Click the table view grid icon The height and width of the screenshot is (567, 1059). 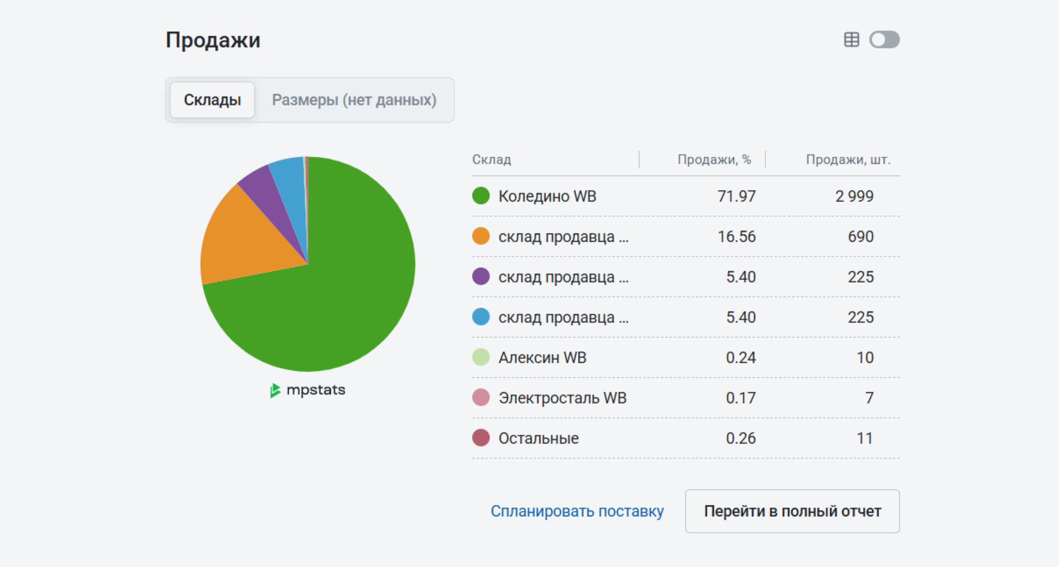click(851, 39)
